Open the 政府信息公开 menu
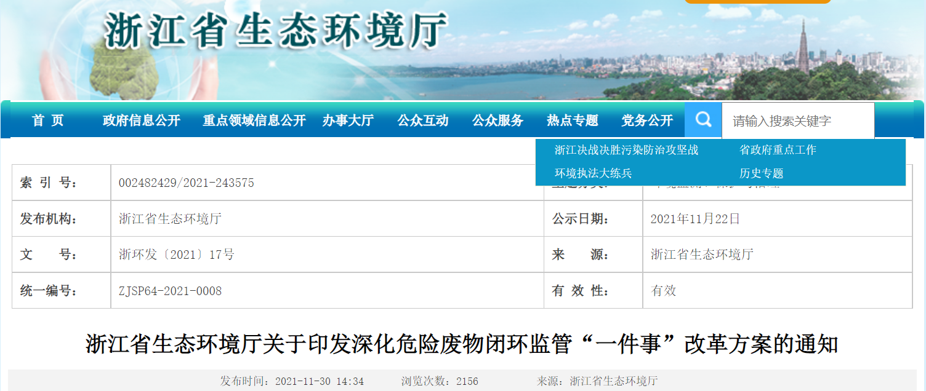The image size is (926, 391). (141, 120)
